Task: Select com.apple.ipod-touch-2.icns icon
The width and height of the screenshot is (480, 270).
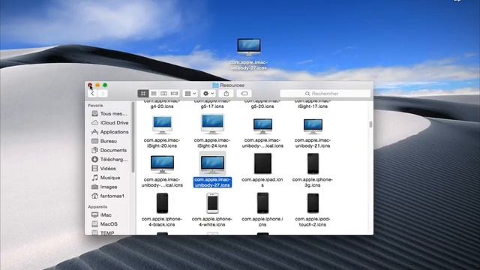Action: pyautogui.click(x=313, y=203)
